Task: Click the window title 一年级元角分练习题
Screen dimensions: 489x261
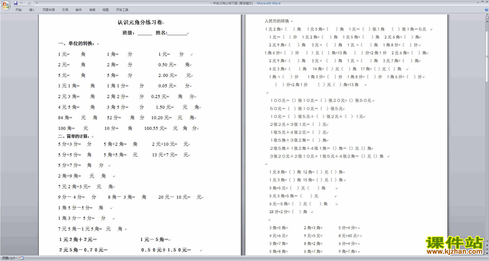Action: coord(224,3)
